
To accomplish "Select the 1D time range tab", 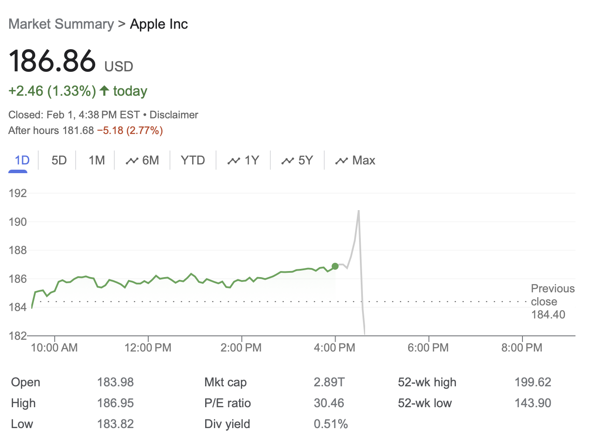I will (x=22, y=161).
